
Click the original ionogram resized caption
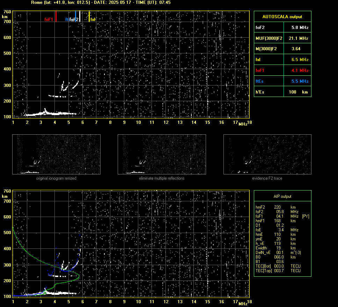tap(56, 178)
